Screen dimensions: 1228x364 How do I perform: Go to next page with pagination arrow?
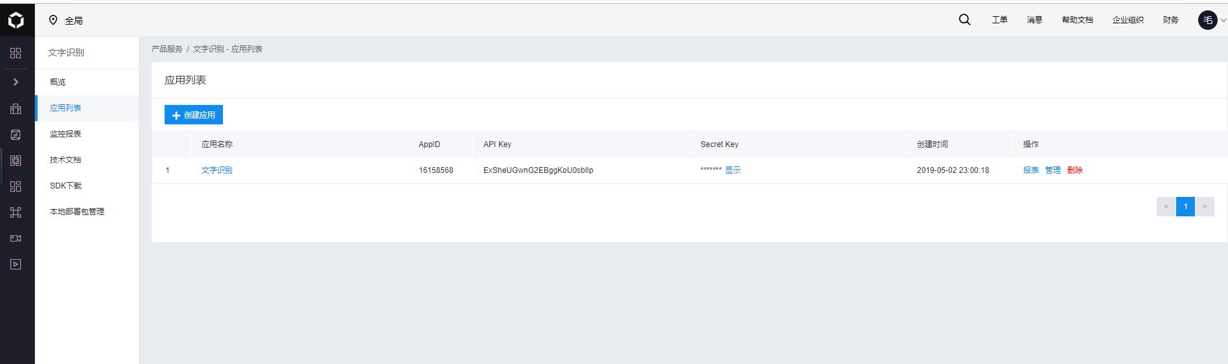tap(1205, 207)
